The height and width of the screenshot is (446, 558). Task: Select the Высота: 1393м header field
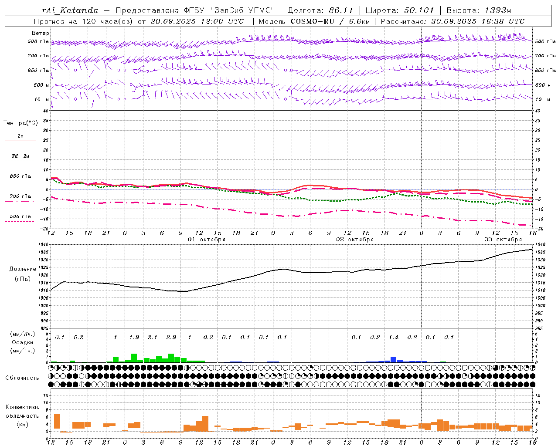479,10
